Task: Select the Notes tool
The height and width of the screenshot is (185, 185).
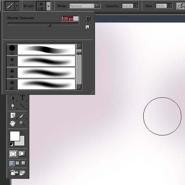Action: 13,115
